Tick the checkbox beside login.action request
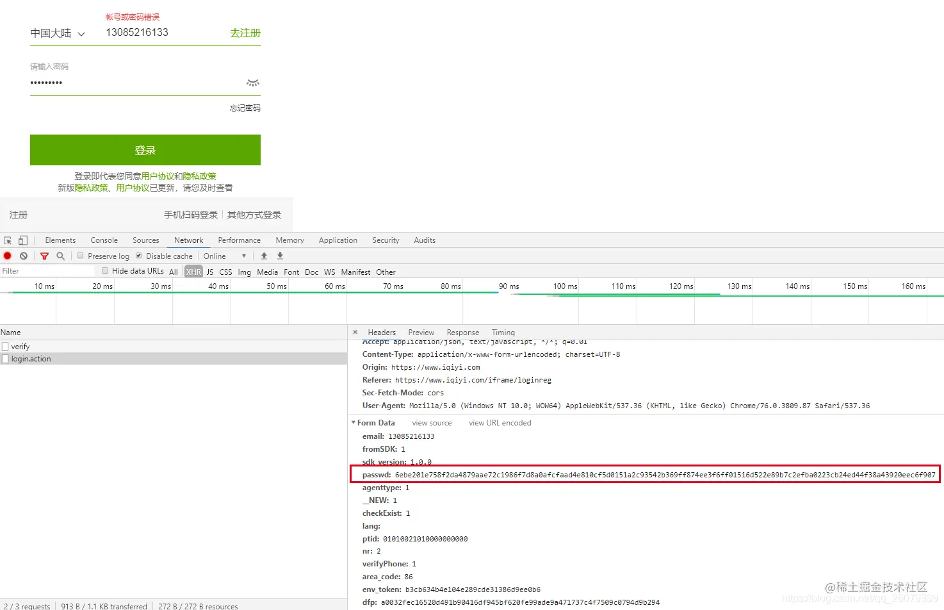944x610 pixels. 5,359
